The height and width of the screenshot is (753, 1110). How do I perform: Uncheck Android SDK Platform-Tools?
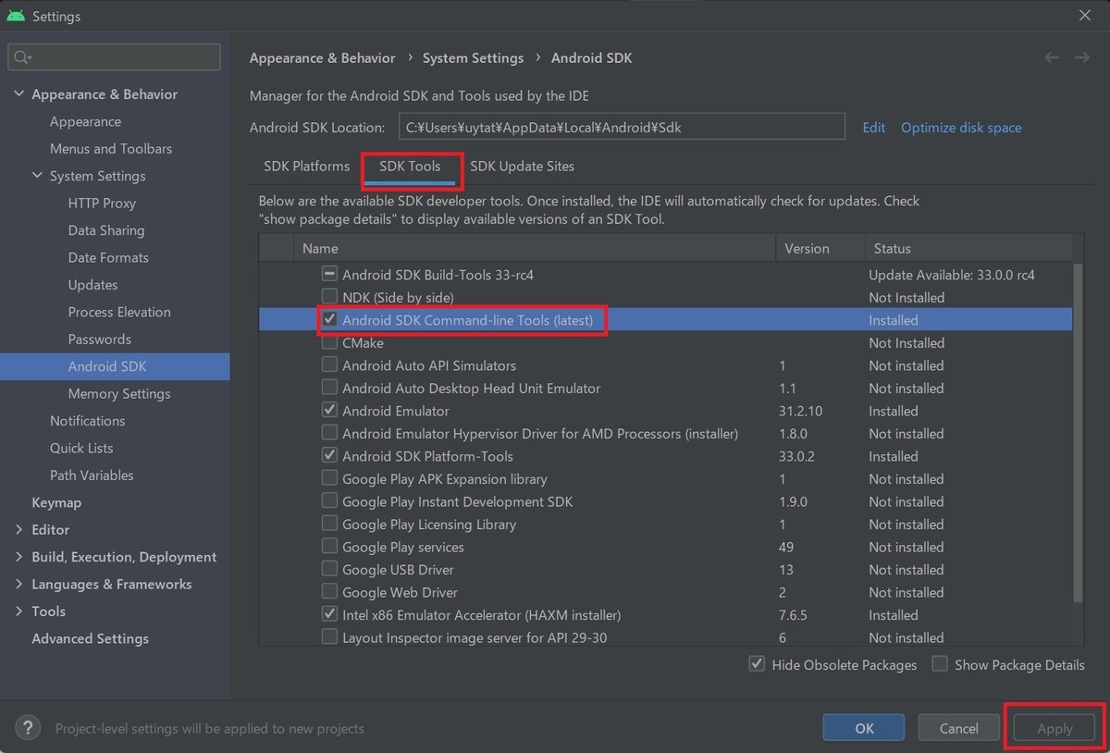click(x=329, y=456)
